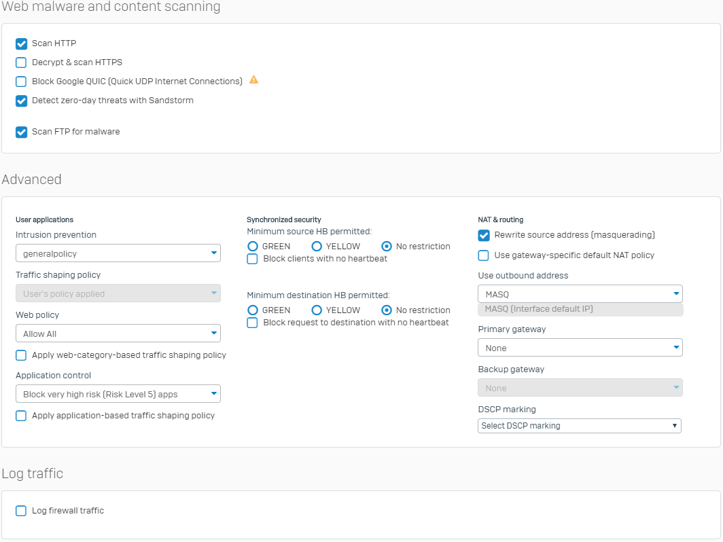Enable Block clients with no heartbeat

(252, 259)
